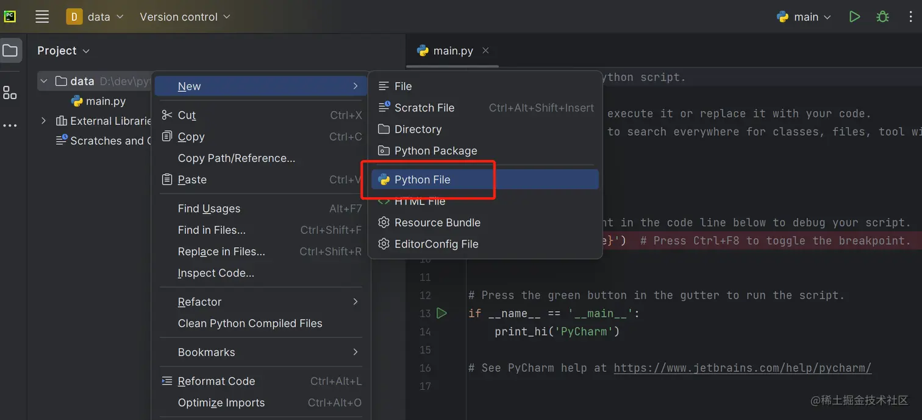The height and width of the screenshot is (420, 922).
Task: Open the main run configuration dropdown
Action: 804,16
